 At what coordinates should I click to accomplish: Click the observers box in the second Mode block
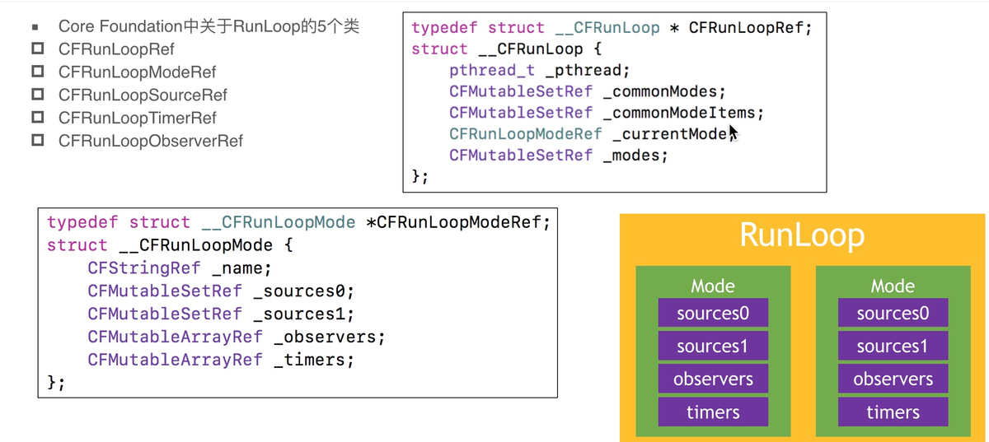coord(893,379)
